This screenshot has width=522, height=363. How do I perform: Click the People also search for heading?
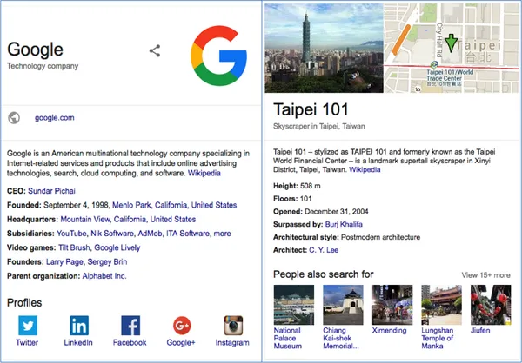tap(324, 274)
